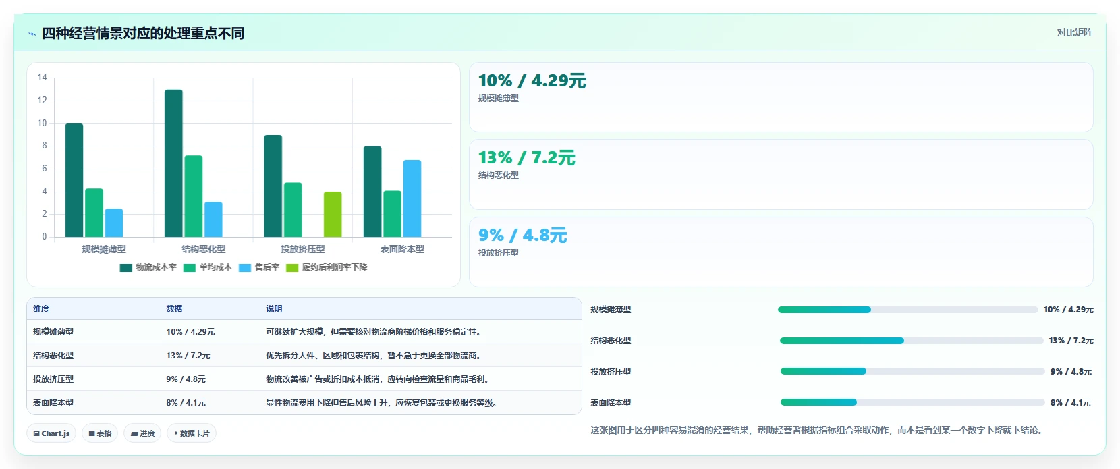Click the dark green bar in 规模摊薄型 group

pyautogui.click(x=74, y=180)
